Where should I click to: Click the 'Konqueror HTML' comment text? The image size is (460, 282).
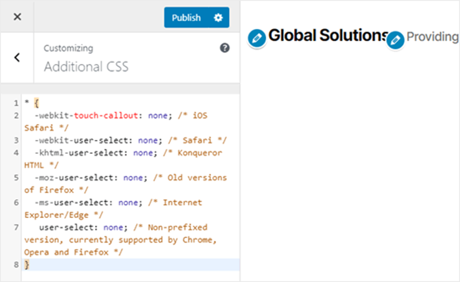tap(123, 159)
